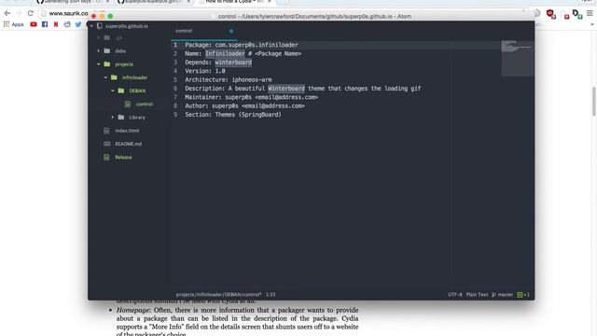
Task: Collapse the infiniloader folder arrow
Action: [105, 77]
